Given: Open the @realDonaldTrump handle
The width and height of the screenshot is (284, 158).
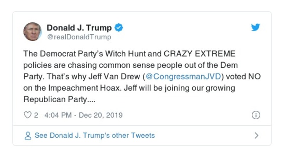Looking at the screenshot, I should pos(79,37).
